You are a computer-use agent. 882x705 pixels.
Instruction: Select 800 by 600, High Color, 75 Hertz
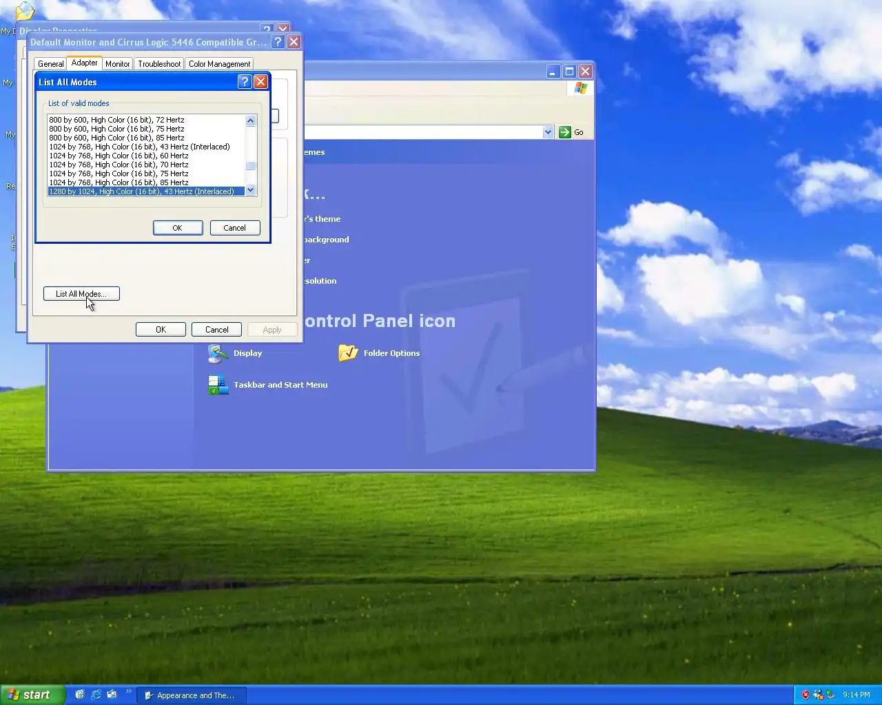146,129
